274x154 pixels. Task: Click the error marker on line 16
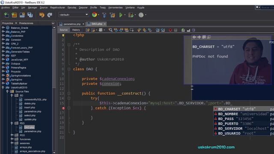63,108
